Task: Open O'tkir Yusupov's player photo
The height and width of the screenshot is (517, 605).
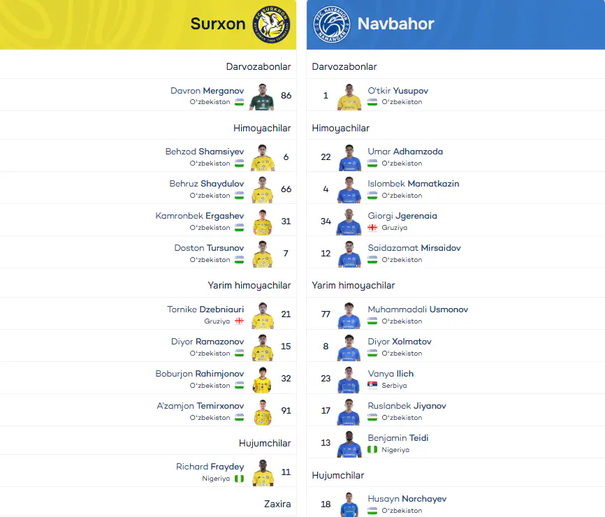Action: [x=349, y=97]
